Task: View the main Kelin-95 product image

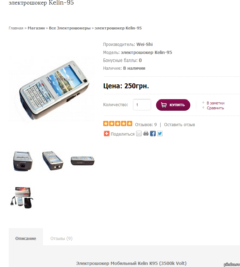Action: coord(52,89)
